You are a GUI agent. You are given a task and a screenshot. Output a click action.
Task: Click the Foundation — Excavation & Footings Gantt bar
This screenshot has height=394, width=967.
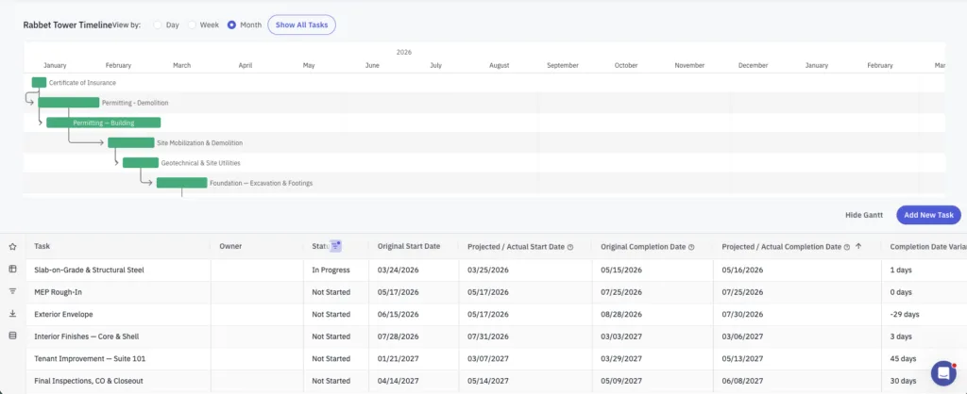coord(182,183)
